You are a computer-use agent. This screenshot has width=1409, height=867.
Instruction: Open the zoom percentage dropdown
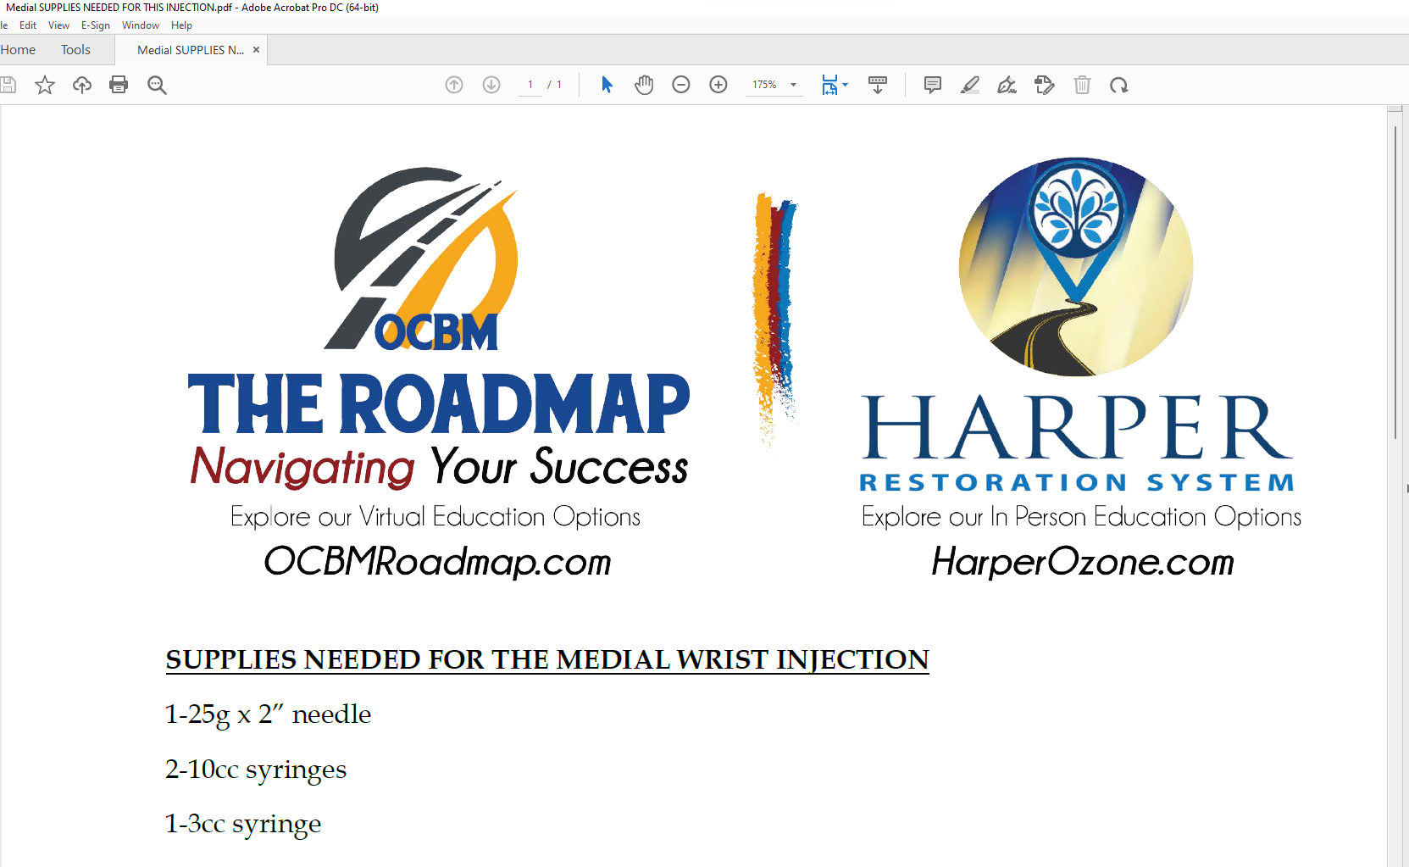(x=793, y=85)
